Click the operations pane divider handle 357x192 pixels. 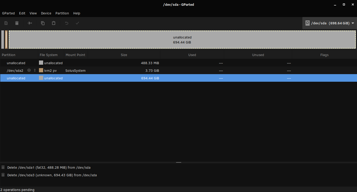179,162
